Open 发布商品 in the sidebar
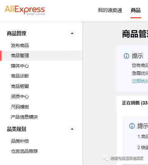Image resolution: width=148 pixels, height=165 pixels. pos(20,46)
